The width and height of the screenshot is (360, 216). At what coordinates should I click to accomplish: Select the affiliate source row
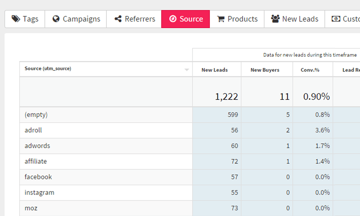pos(190,161)
